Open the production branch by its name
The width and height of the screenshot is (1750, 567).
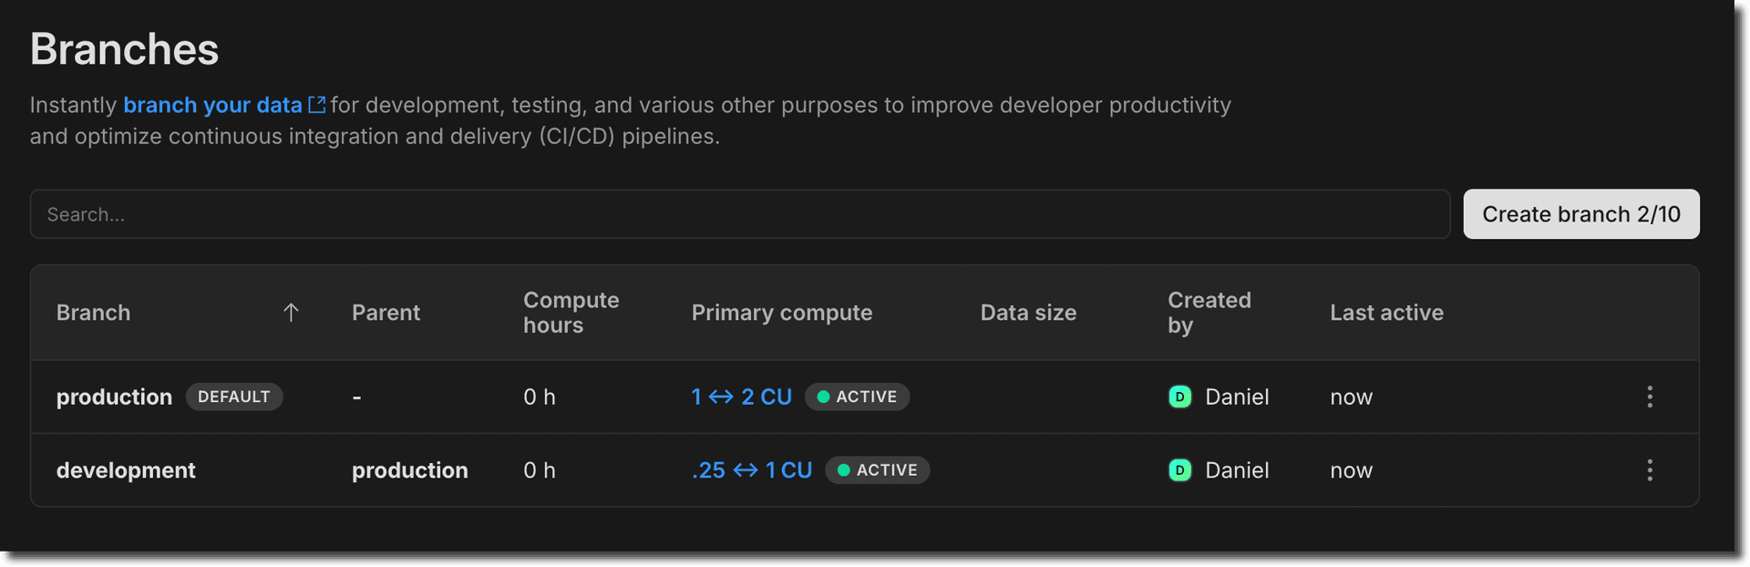tap(114, 397)
